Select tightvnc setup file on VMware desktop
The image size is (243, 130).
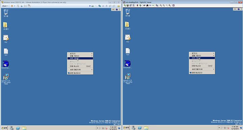tap(6, 79)
